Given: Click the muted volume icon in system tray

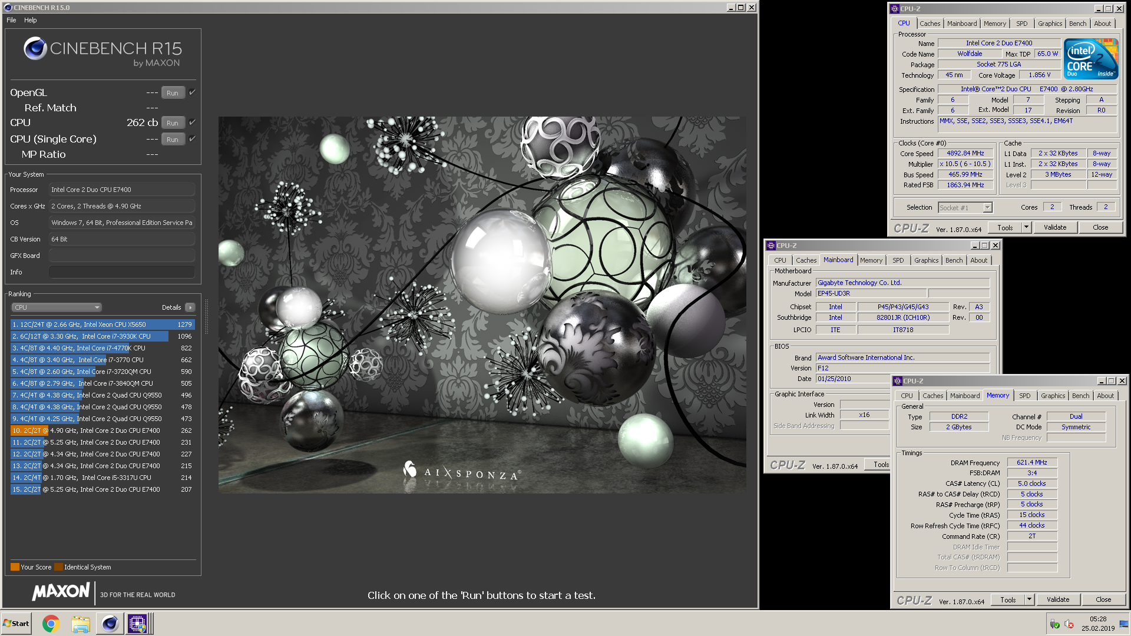Looking at the screenshot, I should pyautogui.click(x=1069, y=624).
